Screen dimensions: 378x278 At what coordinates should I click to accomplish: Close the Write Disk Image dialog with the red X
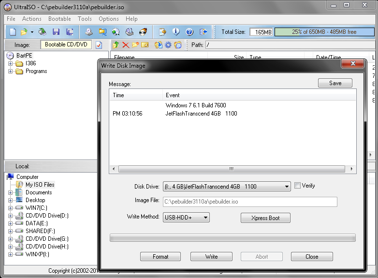(353, 64)
